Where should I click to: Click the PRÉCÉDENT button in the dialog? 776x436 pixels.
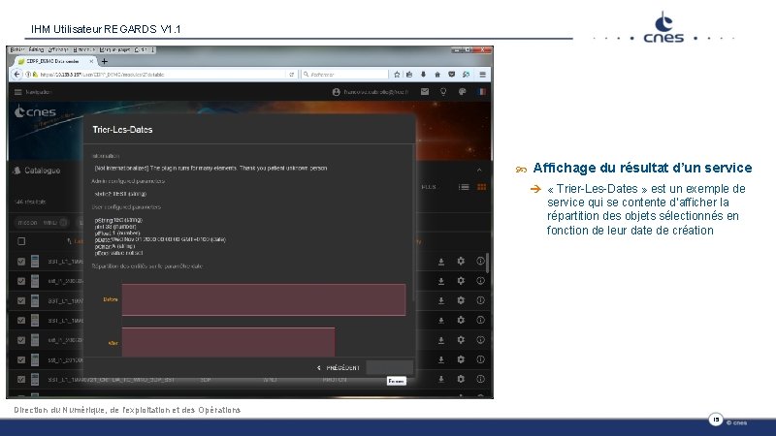(x=339, y=368)
